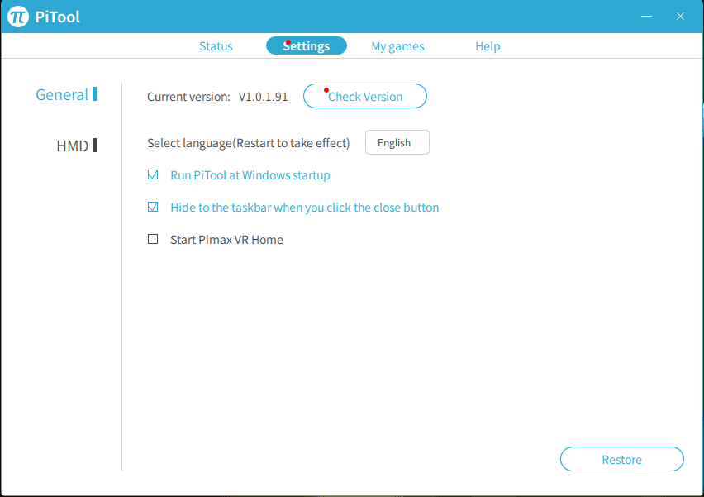Open the Status tab
This screenshot has width=704, height=497.
216,46
